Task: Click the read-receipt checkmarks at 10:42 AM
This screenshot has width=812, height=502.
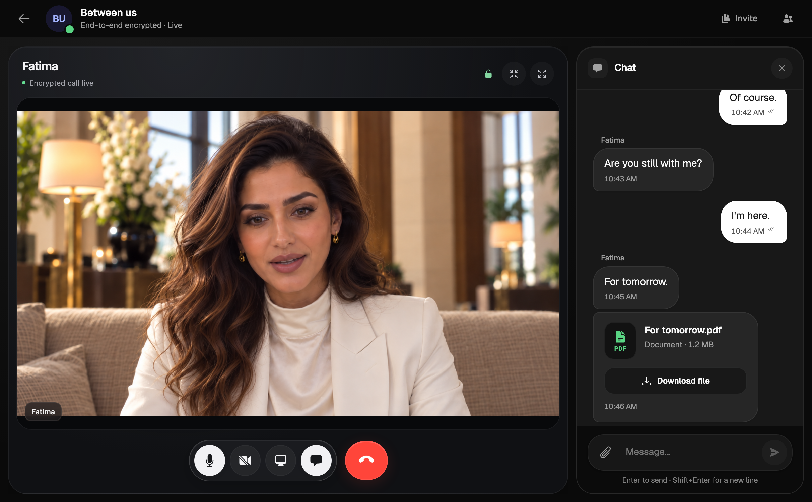Action: coord(771,111)
